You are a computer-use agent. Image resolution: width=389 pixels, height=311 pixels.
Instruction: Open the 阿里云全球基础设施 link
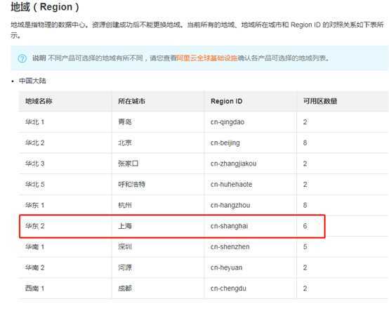pyautogui.click(x=207, y=58)
